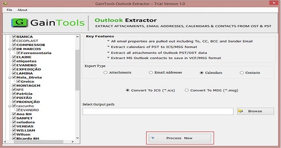
Task: Select the Greice subfolder
Action: pyautogui.click(x=27, y=82)
